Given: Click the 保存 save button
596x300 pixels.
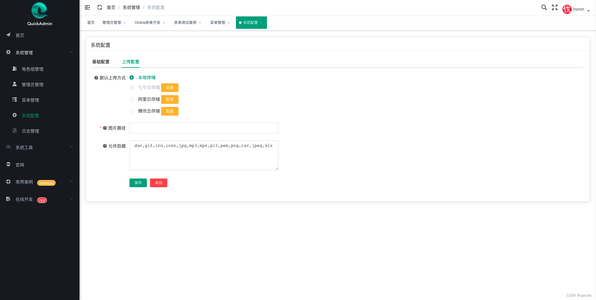Looking at the screenshot, I should click(x=138, y=183).
